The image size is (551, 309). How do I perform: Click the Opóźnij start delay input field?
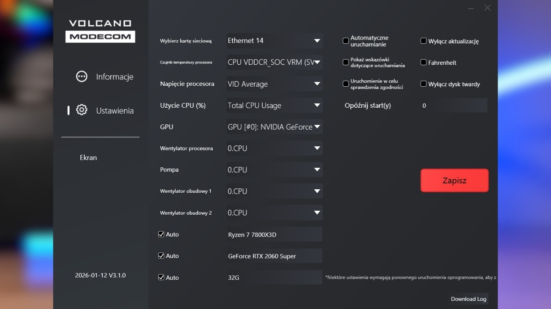[453, 106]
